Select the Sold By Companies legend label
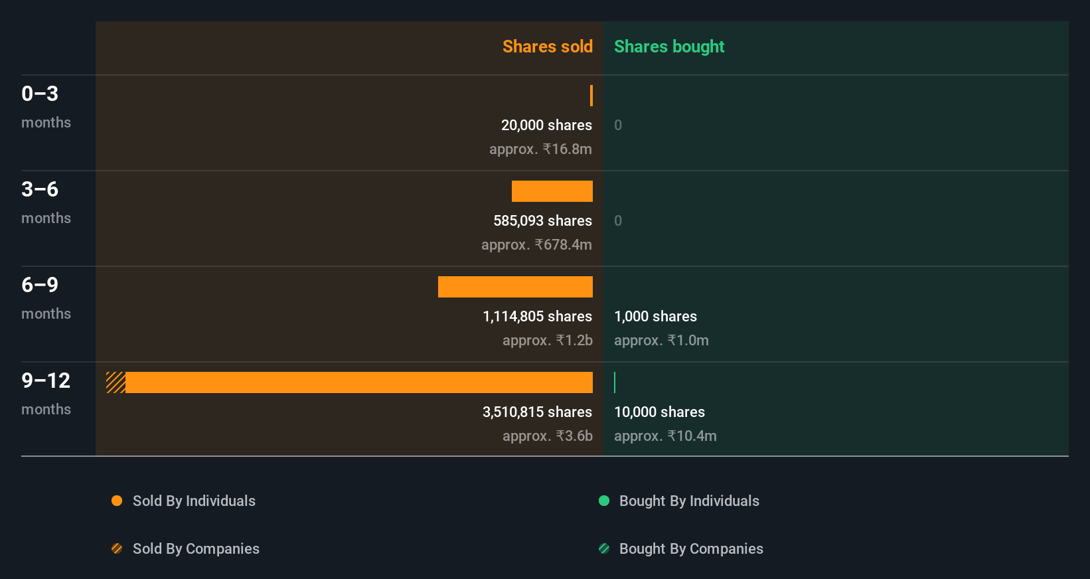This screenshot has height=579, width=1090. tap(196, 548)
